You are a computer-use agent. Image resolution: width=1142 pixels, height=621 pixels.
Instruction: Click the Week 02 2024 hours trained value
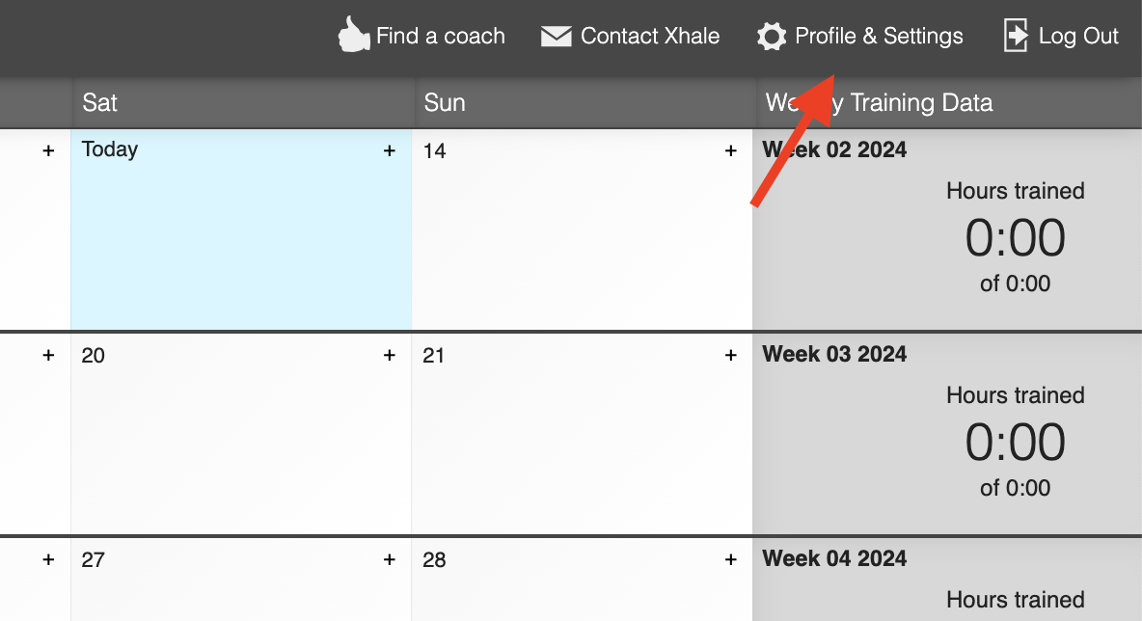(1015, 237)
